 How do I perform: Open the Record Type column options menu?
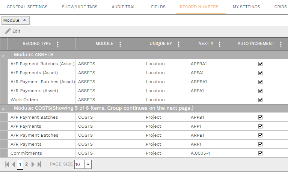(x=58, y=44)
